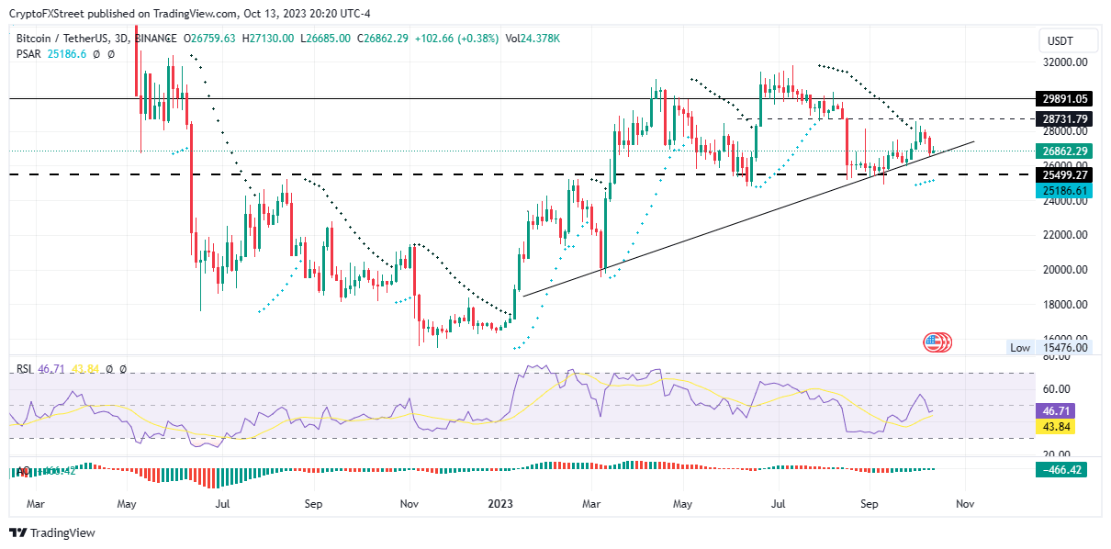Click the Nov label at timeline end
Image resolution: width=1111 pixels, height=549 pixels.
point(964,503)
